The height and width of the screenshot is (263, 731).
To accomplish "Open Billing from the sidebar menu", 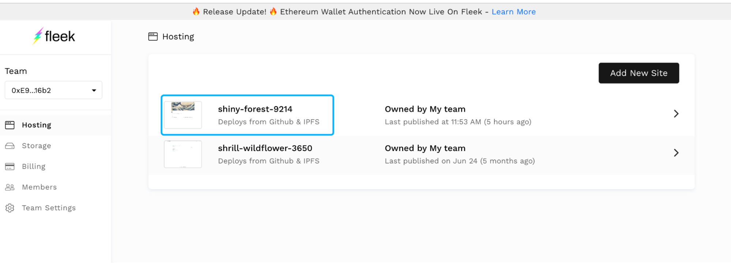I will pos(34,166).
